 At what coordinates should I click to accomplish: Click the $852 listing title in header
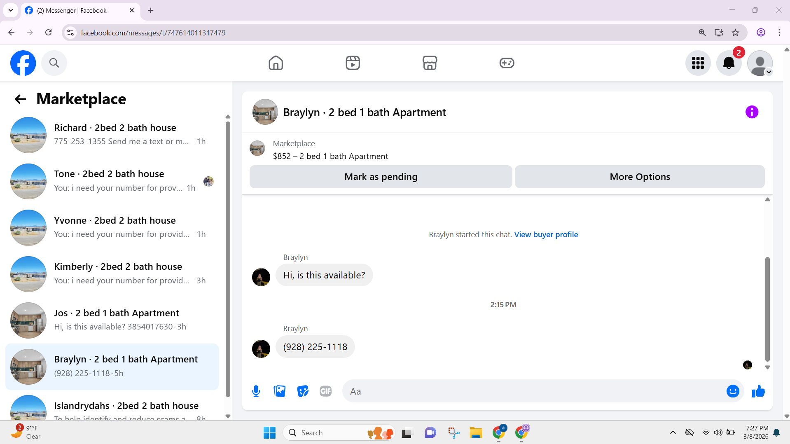330,157
